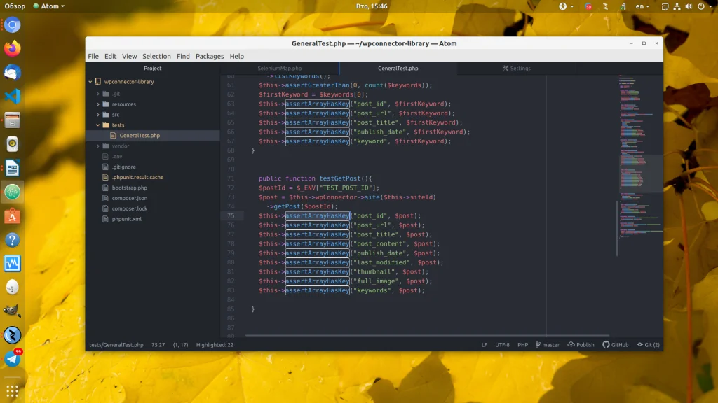Click the master branch icon
The image size is (718, 403).
pos(538,345)
